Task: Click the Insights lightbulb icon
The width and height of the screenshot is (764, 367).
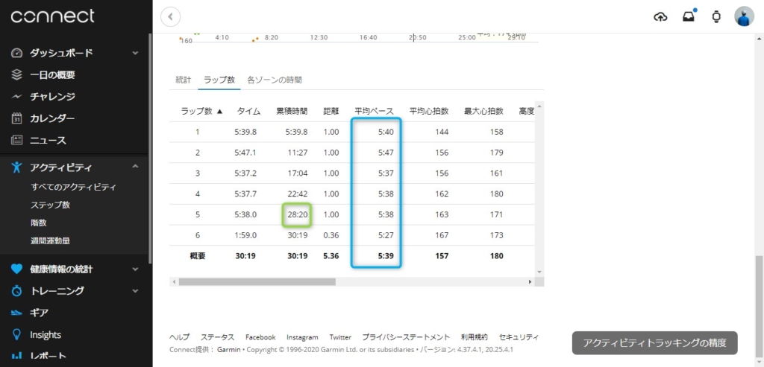Action: tap(16, 335)
